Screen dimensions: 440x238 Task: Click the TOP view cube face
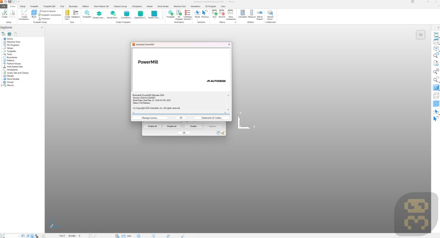point(421,35)
